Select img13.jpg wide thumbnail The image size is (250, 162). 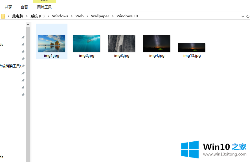[192, 48]
